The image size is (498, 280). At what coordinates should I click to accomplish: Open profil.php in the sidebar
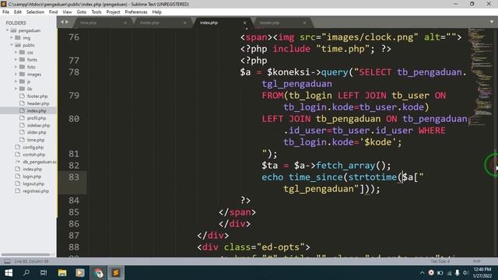(x=37, y=118)
